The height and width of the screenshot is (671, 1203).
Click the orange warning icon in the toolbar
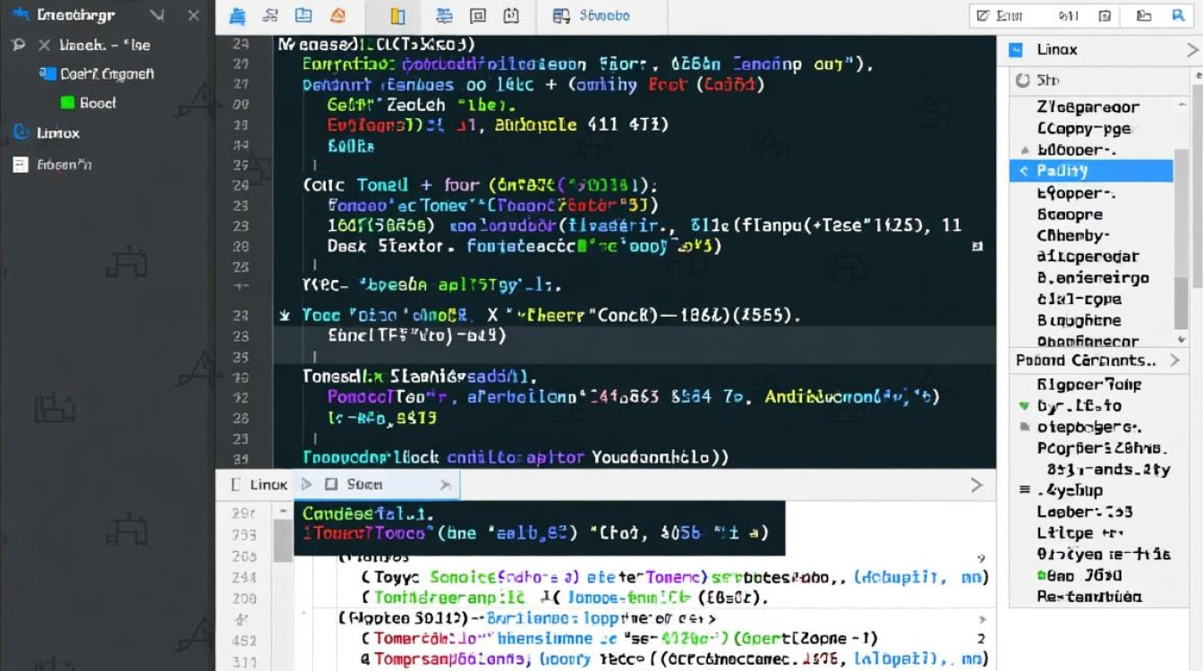click(337, 16)
